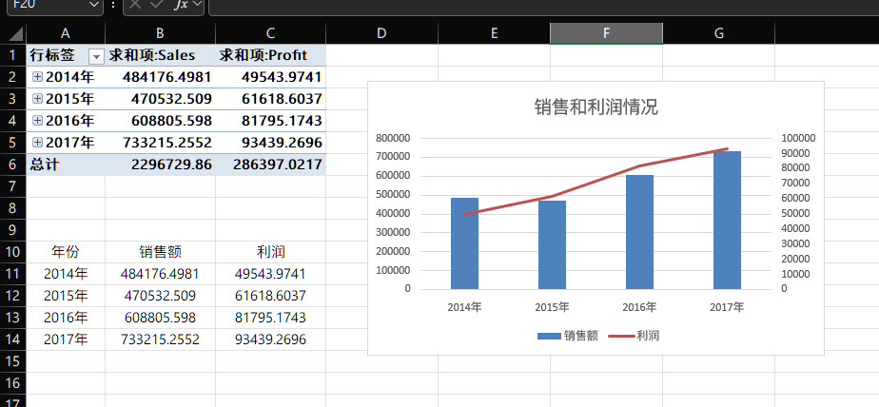Screen dimensions: 879x407
Task: Expand the 2014年 pivot row
Action: [x=37, y=77]
